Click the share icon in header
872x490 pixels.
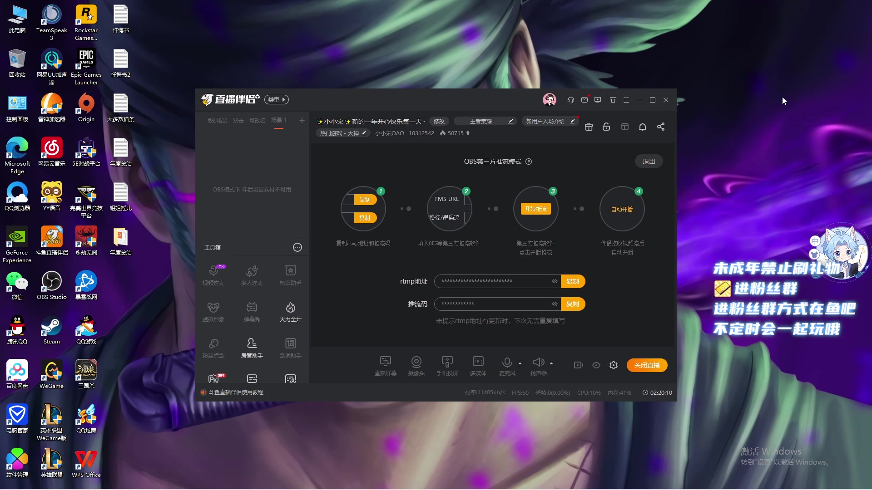point(661,127)
